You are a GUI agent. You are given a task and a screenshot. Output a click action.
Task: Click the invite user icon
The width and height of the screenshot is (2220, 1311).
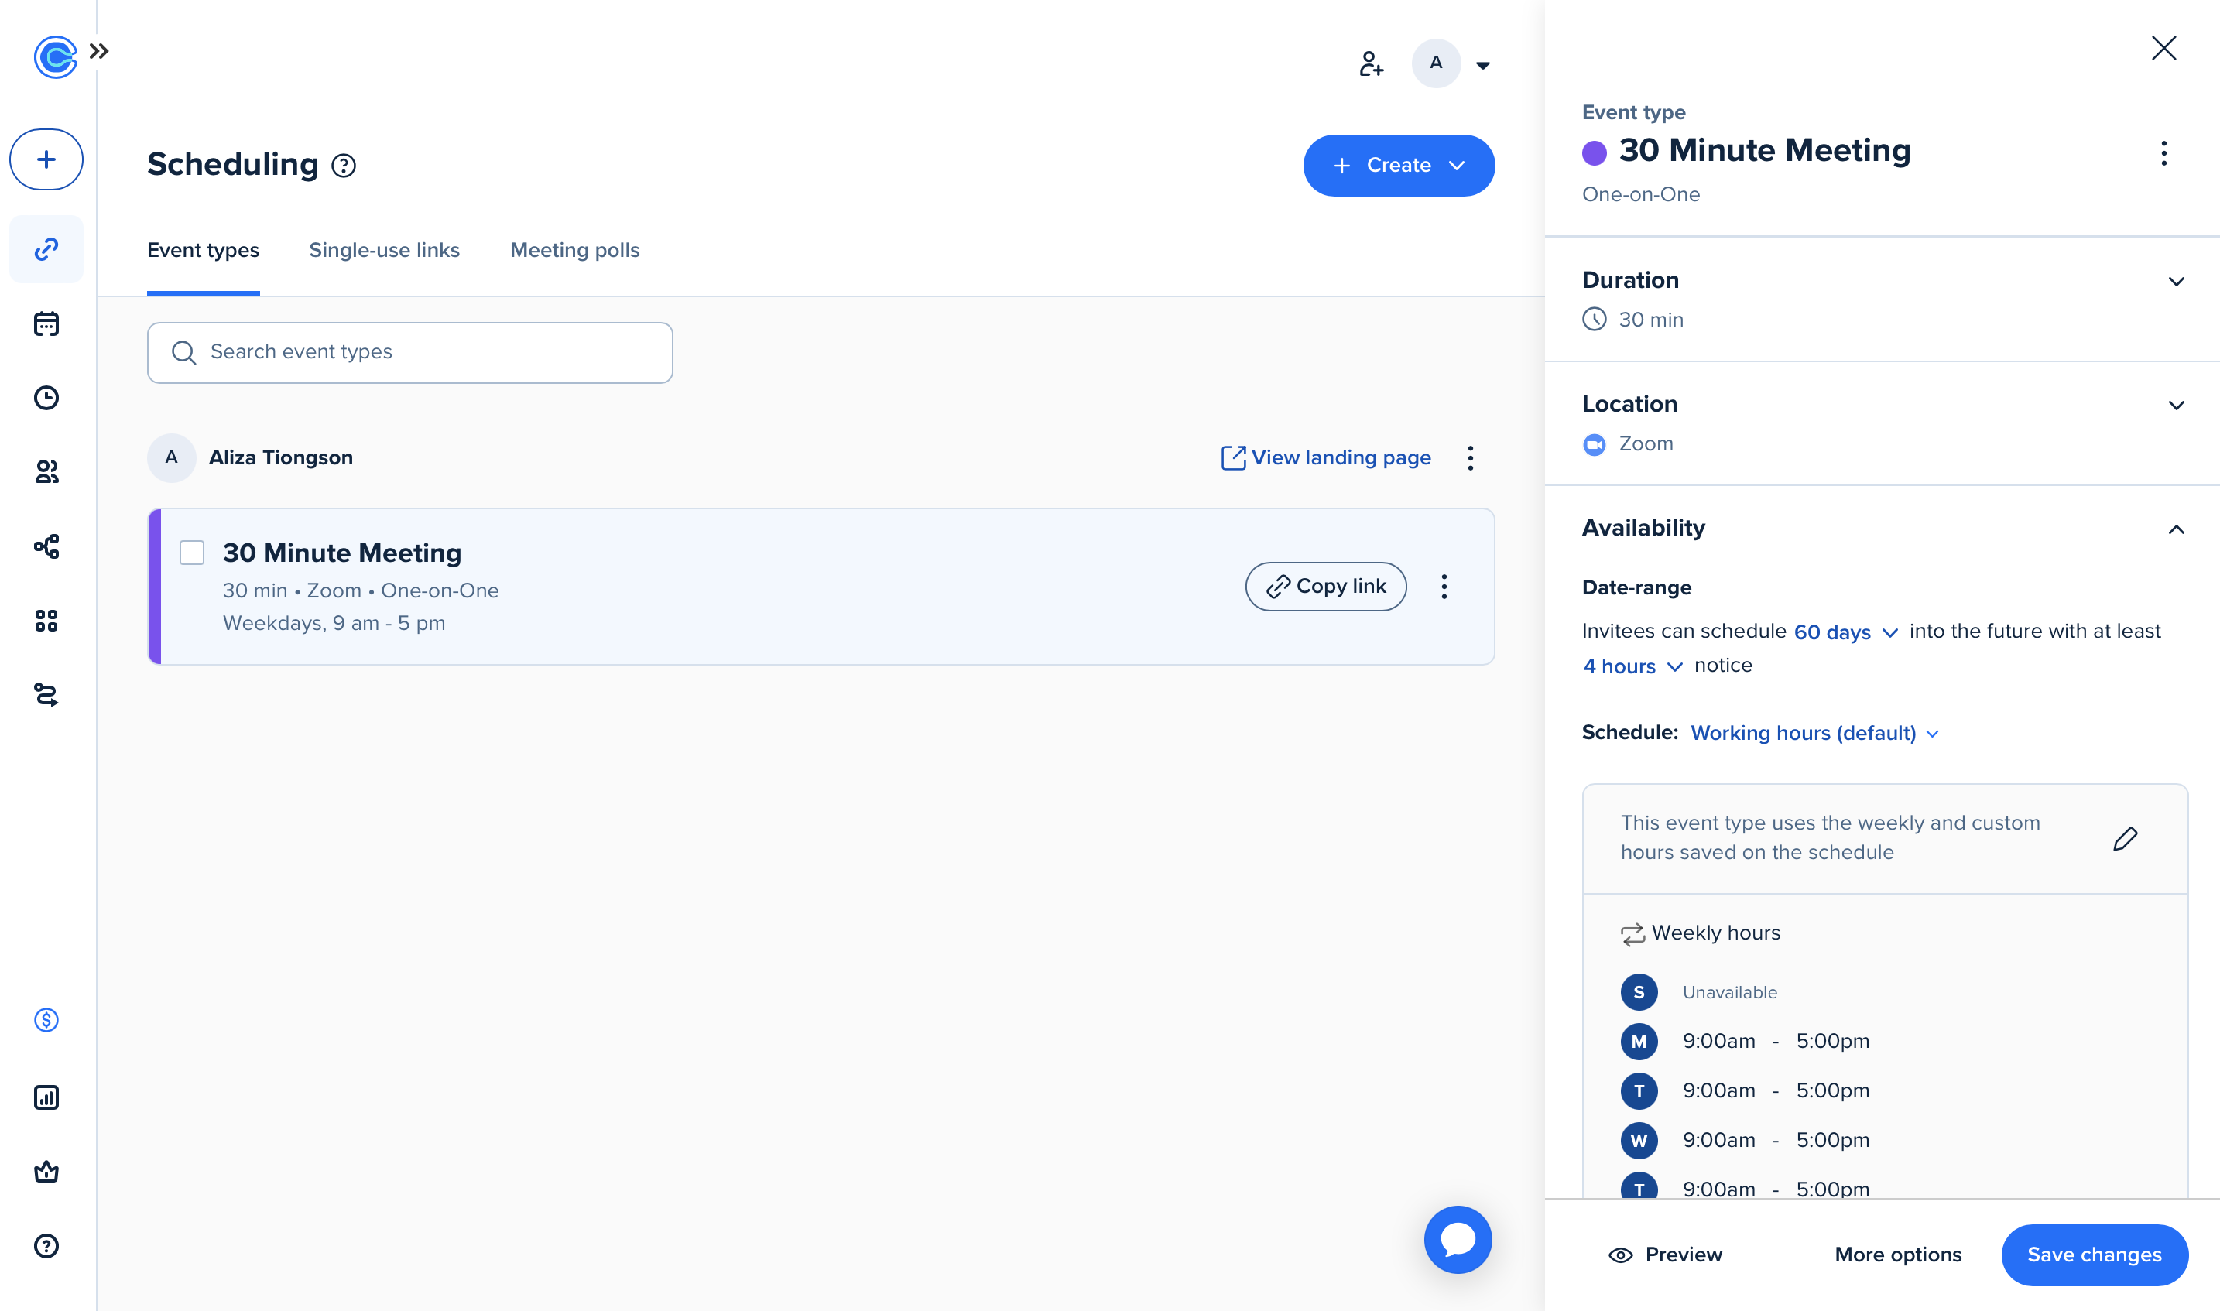[1370, 63]
